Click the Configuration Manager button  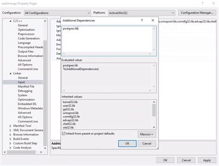(x=197, y=12)
